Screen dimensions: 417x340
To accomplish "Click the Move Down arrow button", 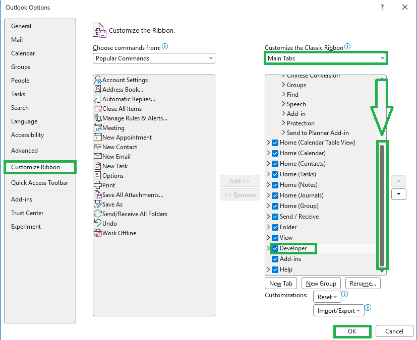I will point(399,194).
